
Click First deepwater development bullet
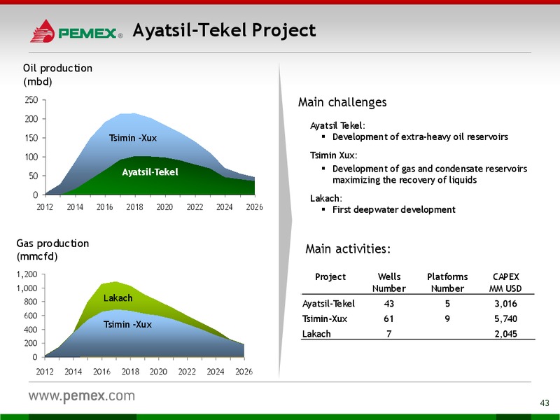click(x=393, y=209)
